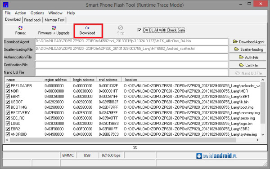Viewport: 270px width, 169px height.
Task: Select the BOOTIMG row location boot.img
Action: [x=189, y=107]
